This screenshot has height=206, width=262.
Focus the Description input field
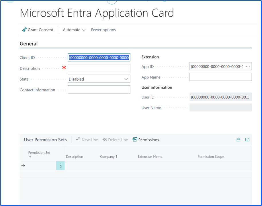pyautogui.click(x=99, y=68)
